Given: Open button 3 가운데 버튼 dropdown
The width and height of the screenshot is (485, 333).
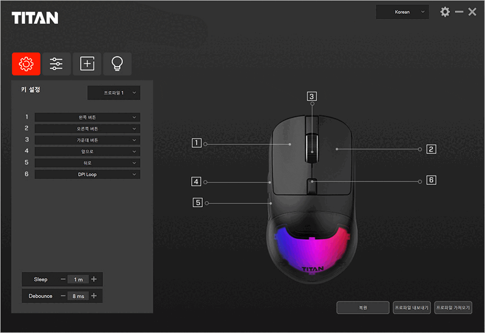Looking at the screenshot, I should [x=87, y=140].
